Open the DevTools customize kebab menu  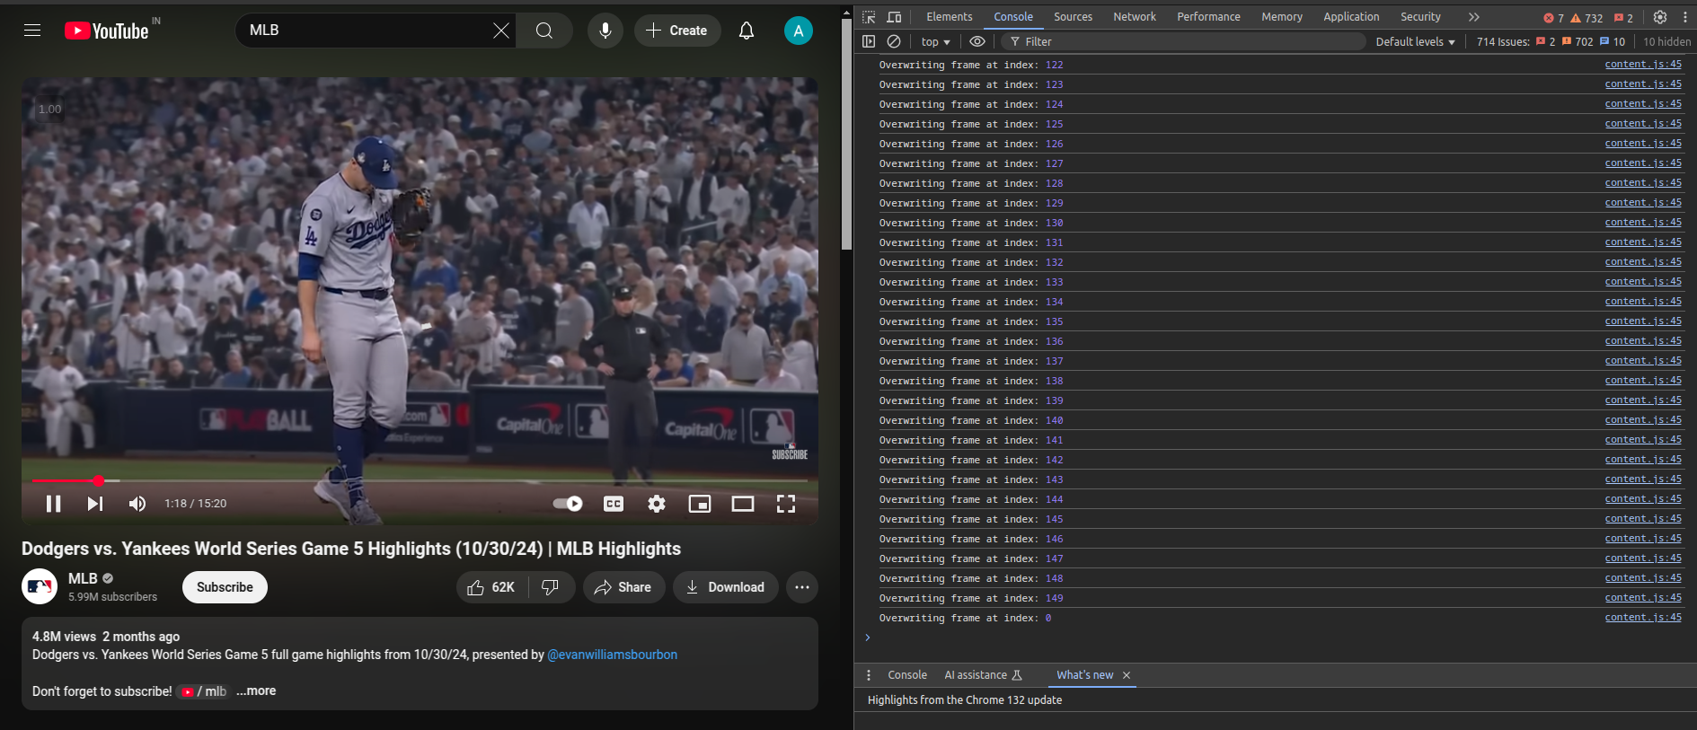pyautogui.click(x=1685, y=17)
